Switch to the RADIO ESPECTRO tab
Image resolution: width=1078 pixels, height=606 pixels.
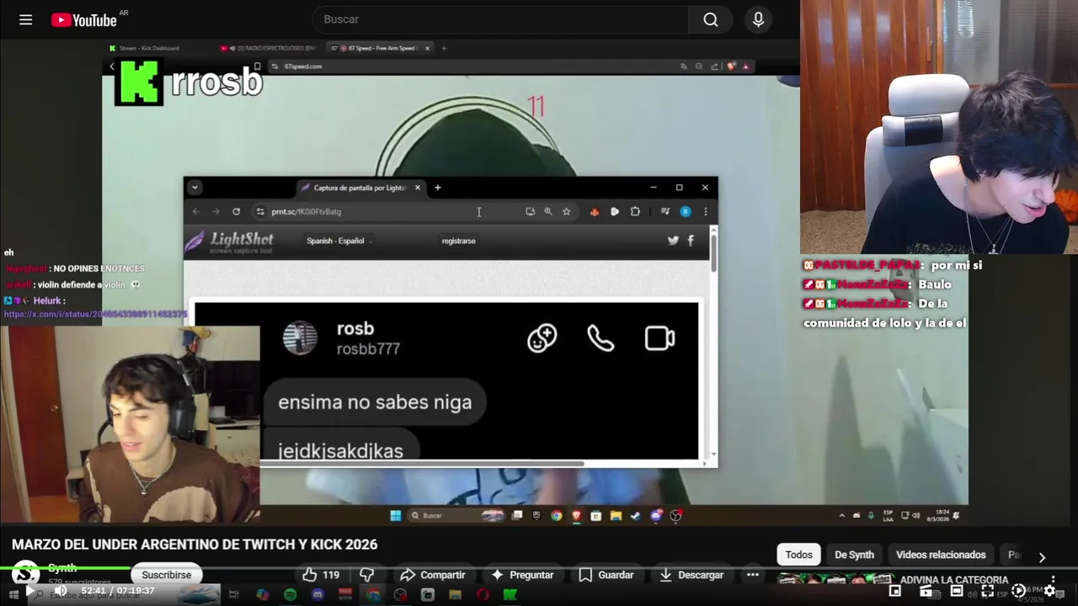click(267, 48)
